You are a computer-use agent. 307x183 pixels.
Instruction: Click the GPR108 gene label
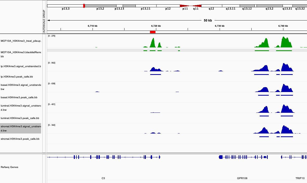242,178
